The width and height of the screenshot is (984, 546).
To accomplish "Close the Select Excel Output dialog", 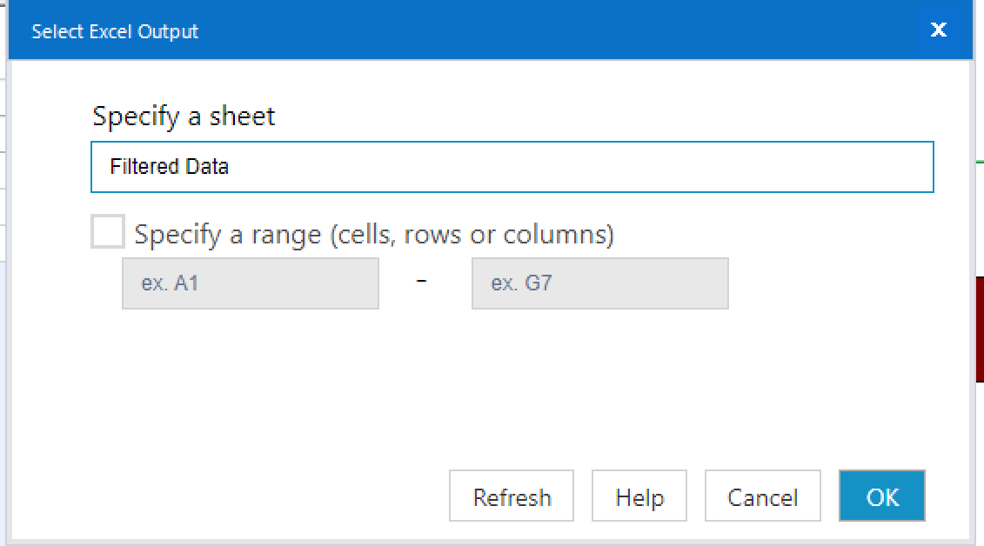I will (938, 30).
